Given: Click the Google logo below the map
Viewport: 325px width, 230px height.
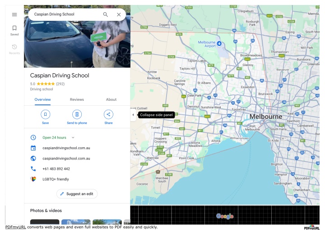Looking at the screenshot, I should pyautogui.click(x=225, y=216).
